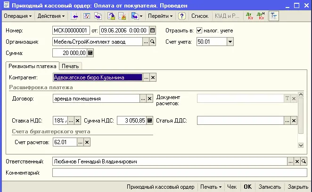Expand the Счет учета dropdown arrow

(x=230, y=42)
